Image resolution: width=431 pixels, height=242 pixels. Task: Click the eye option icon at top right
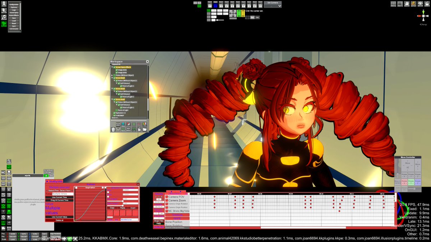point(421,4)
